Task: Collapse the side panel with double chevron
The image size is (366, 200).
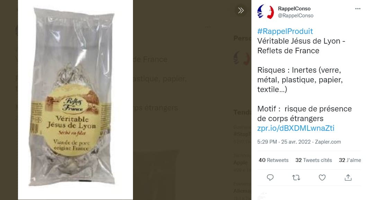Action: coord(241,10)
